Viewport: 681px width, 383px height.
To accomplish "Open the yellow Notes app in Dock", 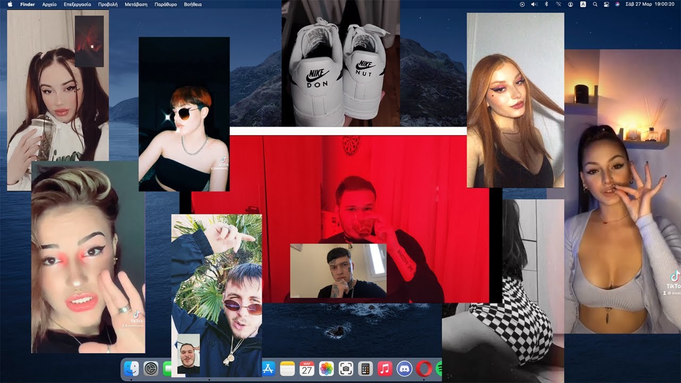I will (287, 368).
